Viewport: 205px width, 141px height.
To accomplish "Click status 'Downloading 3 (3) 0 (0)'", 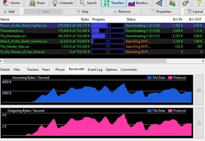I will tap(143, 25).
